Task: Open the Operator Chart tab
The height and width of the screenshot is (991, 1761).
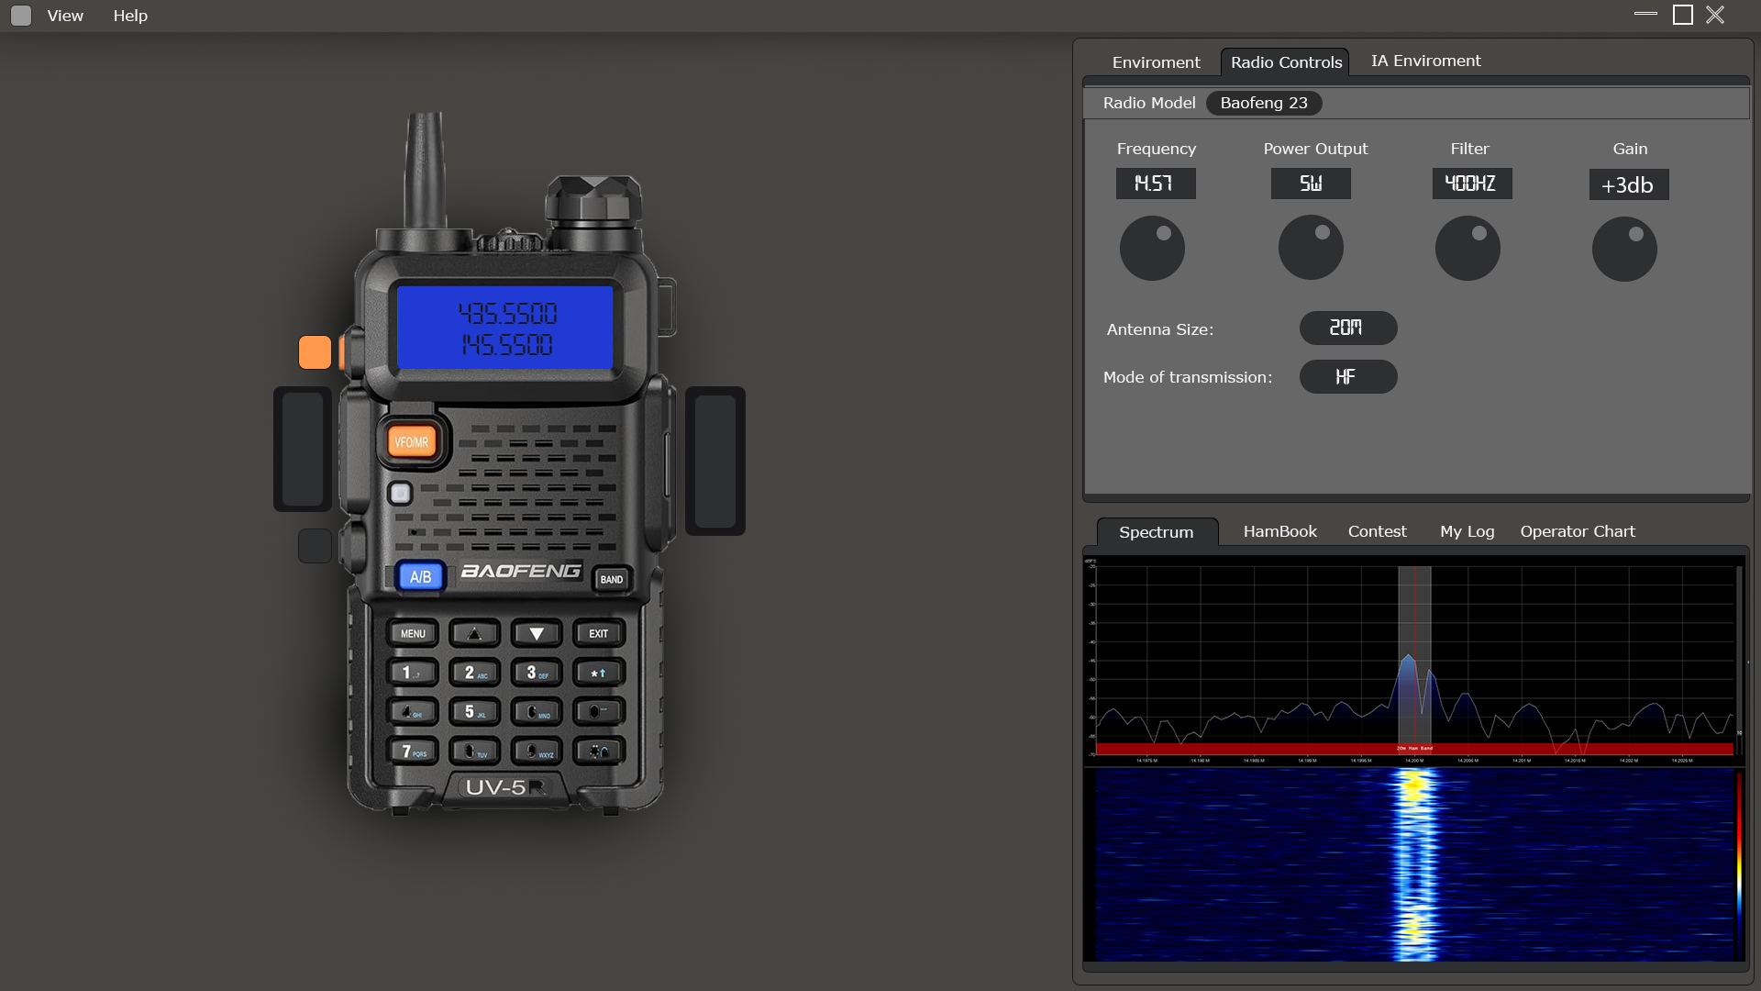Action: point(1578,531)
